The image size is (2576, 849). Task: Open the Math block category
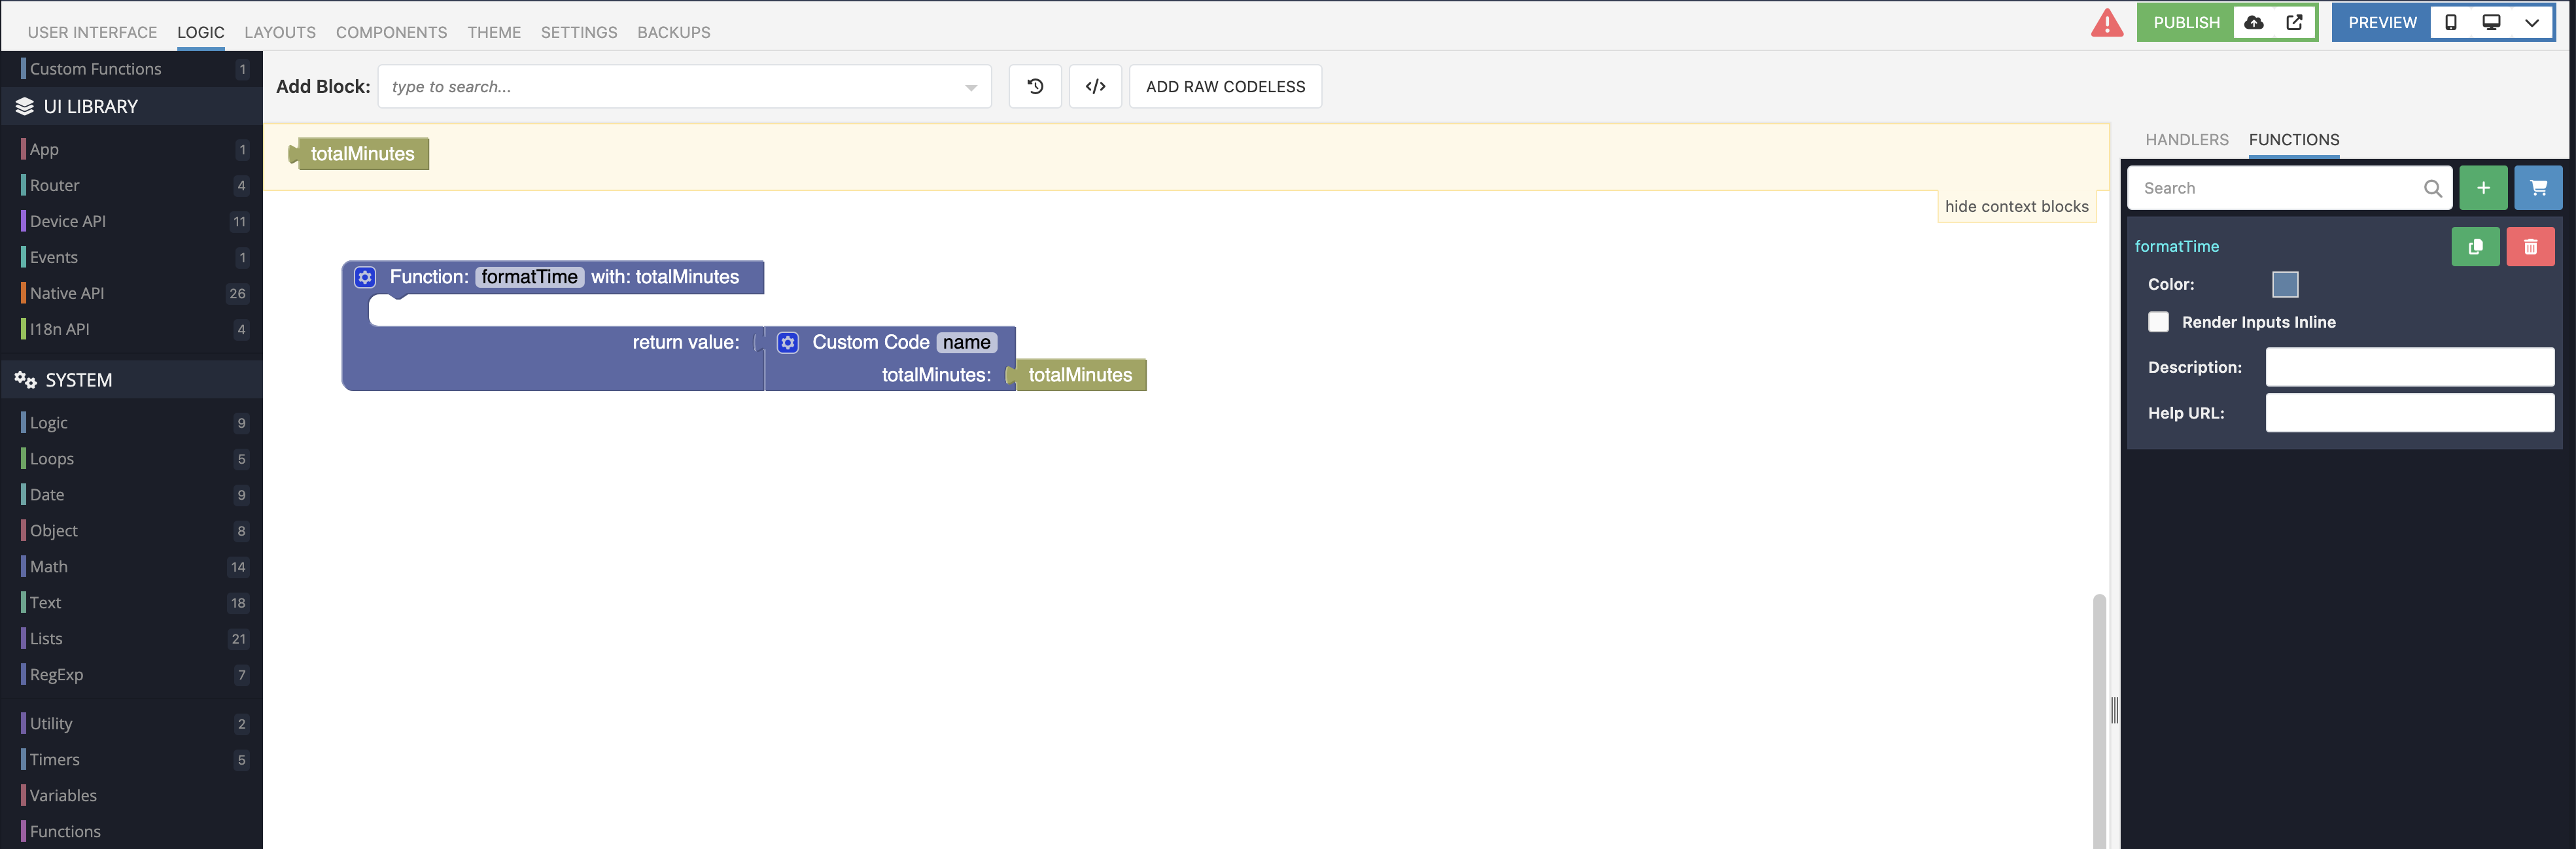[132, 567]
